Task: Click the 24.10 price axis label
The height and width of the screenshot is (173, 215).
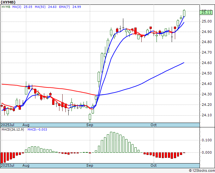Action: pos(207,115)
